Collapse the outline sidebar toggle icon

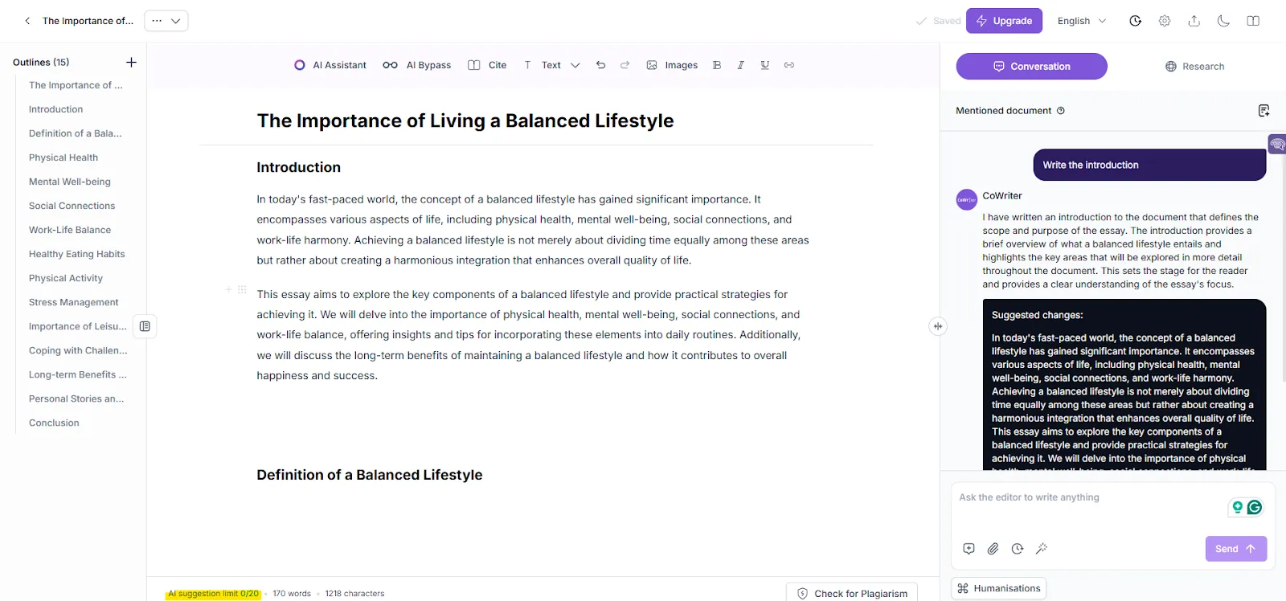pos(145,326)
